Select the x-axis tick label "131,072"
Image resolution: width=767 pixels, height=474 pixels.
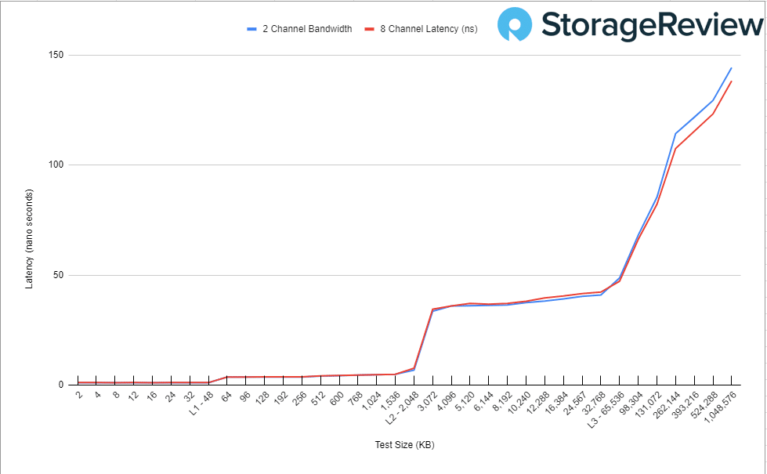click(x=648, y=403)
